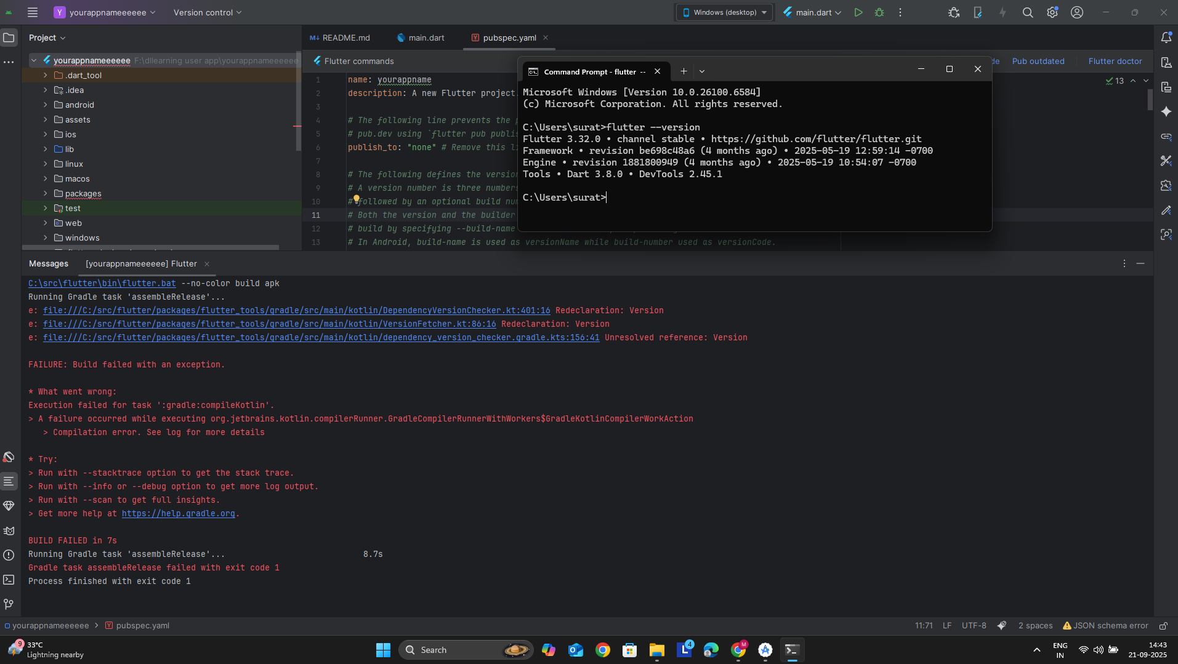The height and width of the screenshot is (664, 1178).
Task: Open IDE settings gear icon
Action: click(x=1052, y=12)
